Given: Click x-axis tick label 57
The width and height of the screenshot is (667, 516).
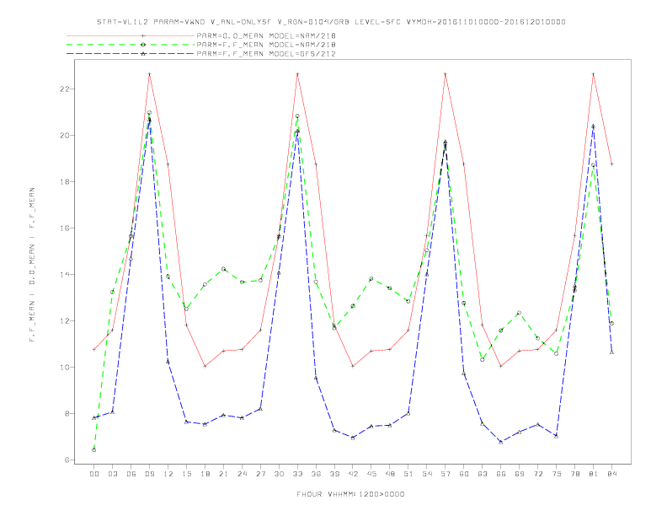Looking at the screenshot, I should coord(446,474).
